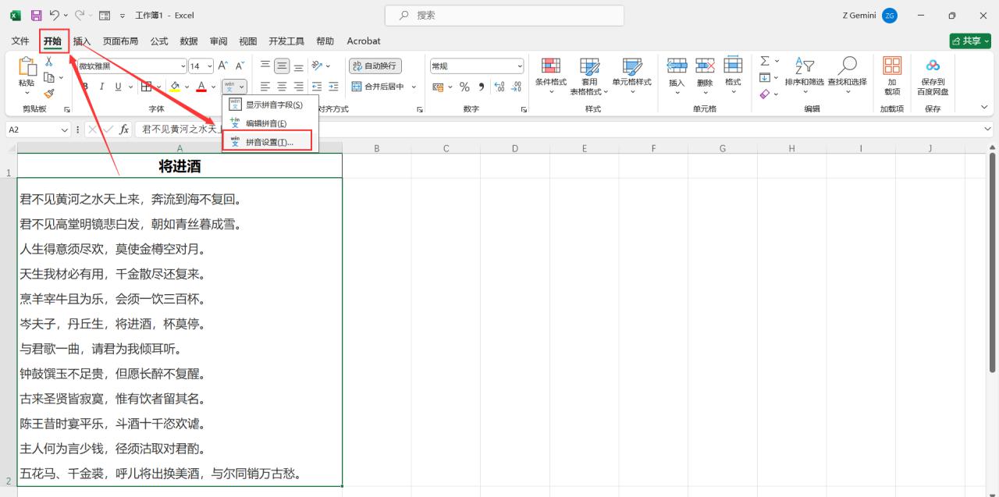Apply Percent Style with the % icon
The width and height of the screenshot is (999, 497).
point(464,87)
